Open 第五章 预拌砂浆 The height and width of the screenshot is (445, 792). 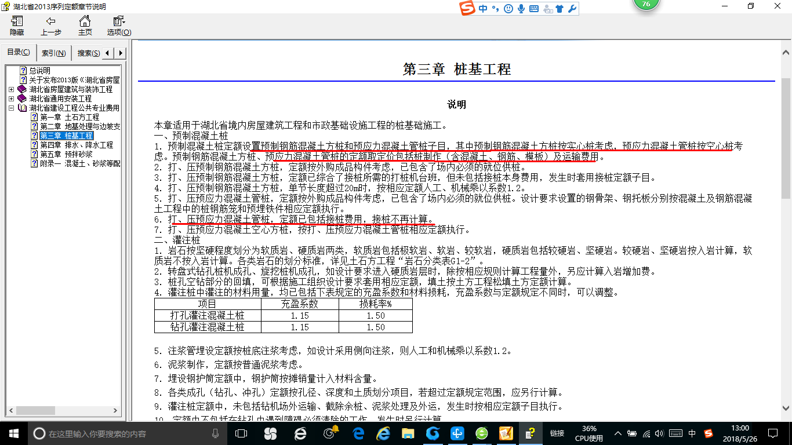[x=66, y=154]
